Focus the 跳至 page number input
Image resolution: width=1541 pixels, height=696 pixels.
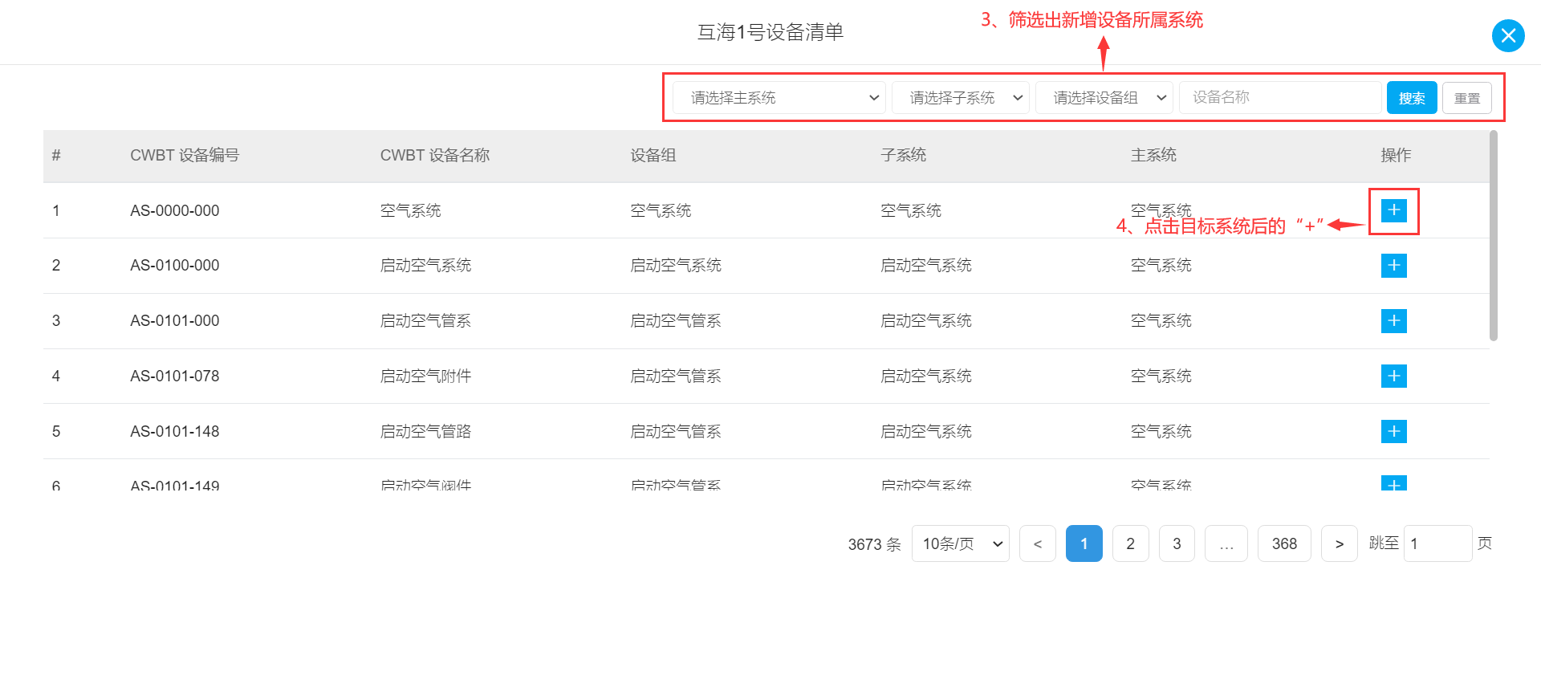(1438, 543)
